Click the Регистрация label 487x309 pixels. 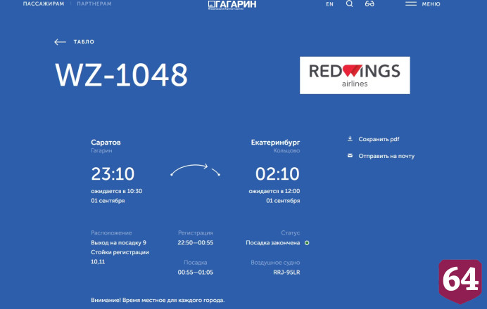pyautogui.click(x=196, y=232)
